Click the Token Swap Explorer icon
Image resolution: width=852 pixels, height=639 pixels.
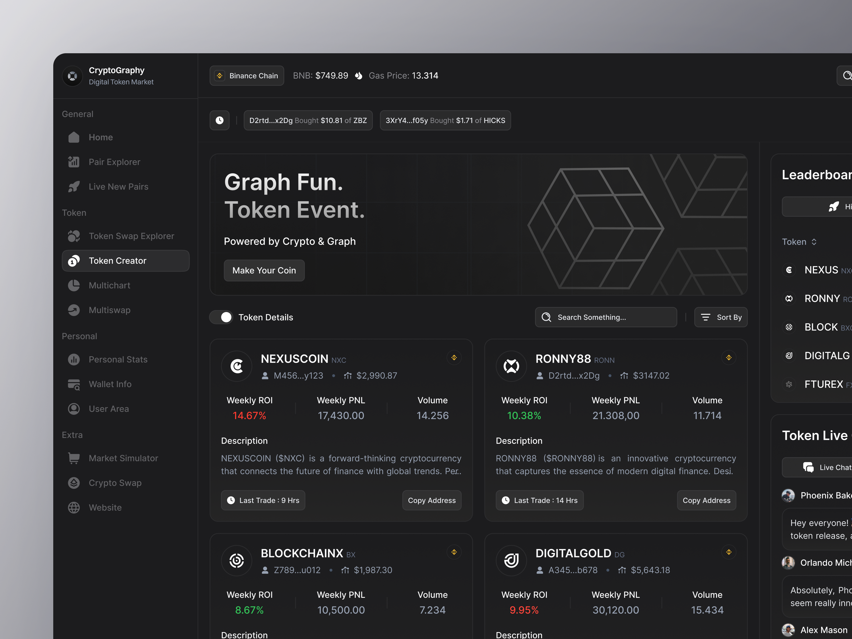tap(73, 236)
